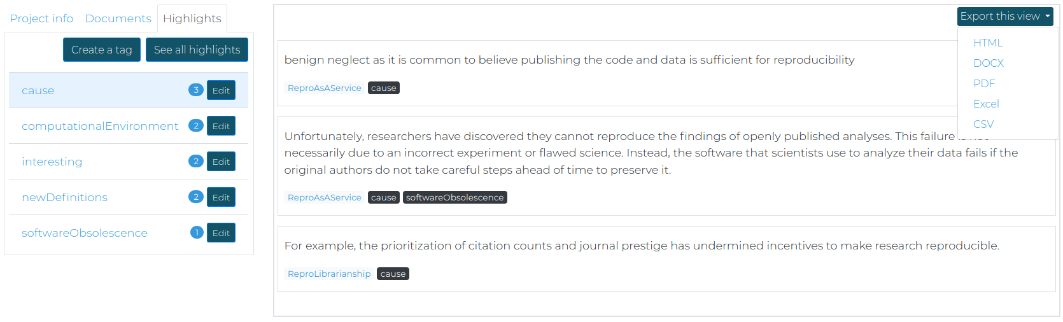Click the count badge beside the cause tag

pyautogui.click(x=196, y=90)
